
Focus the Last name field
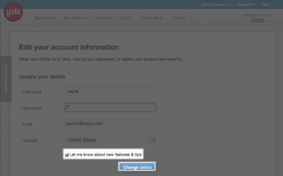[x=110, y=107]
